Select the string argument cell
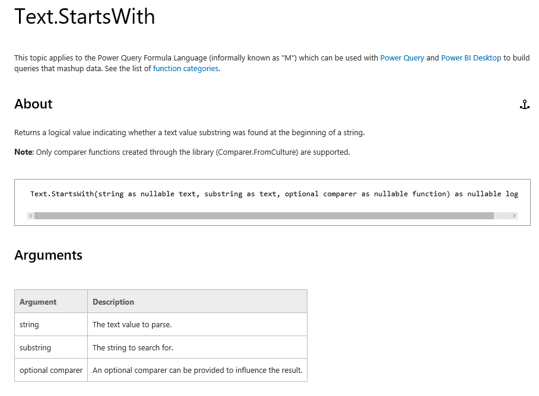539x396 pixels. point(29,325)
